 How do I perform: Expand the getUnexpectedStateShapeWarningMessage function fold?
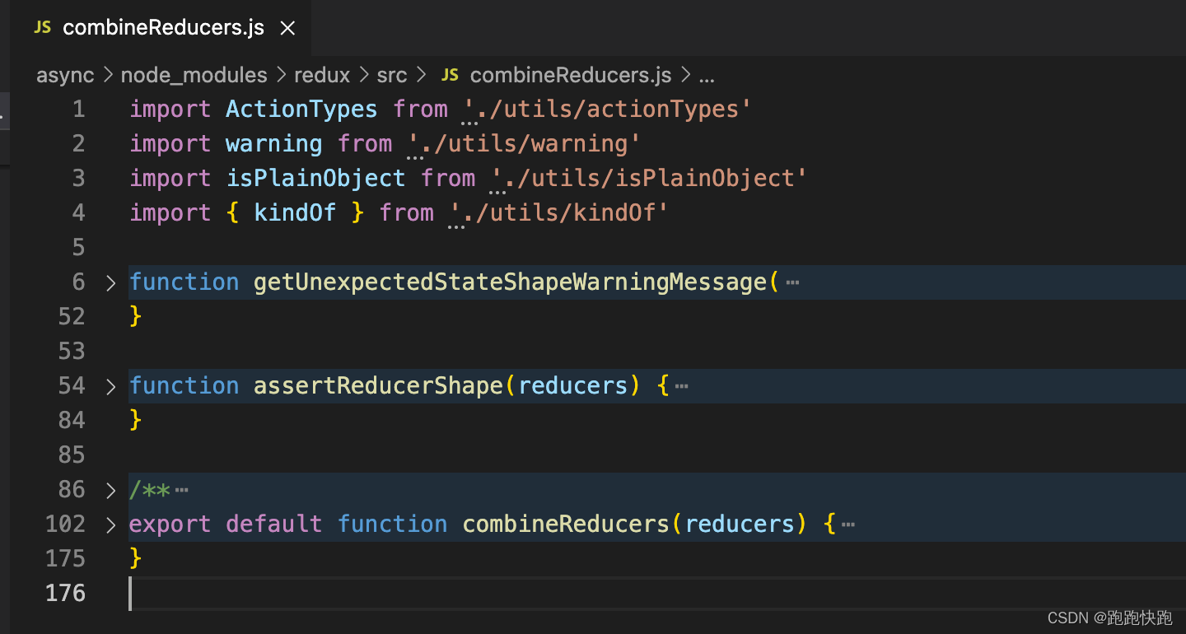[x=110, y=282]
